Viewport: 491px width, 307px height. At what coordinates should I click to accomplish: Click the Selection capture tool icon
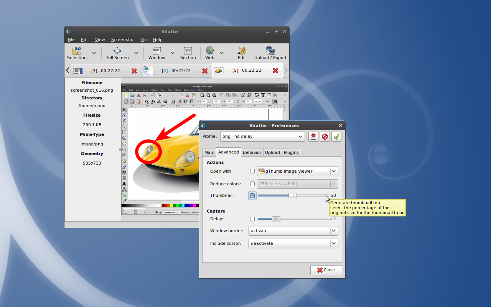point(77,51)
